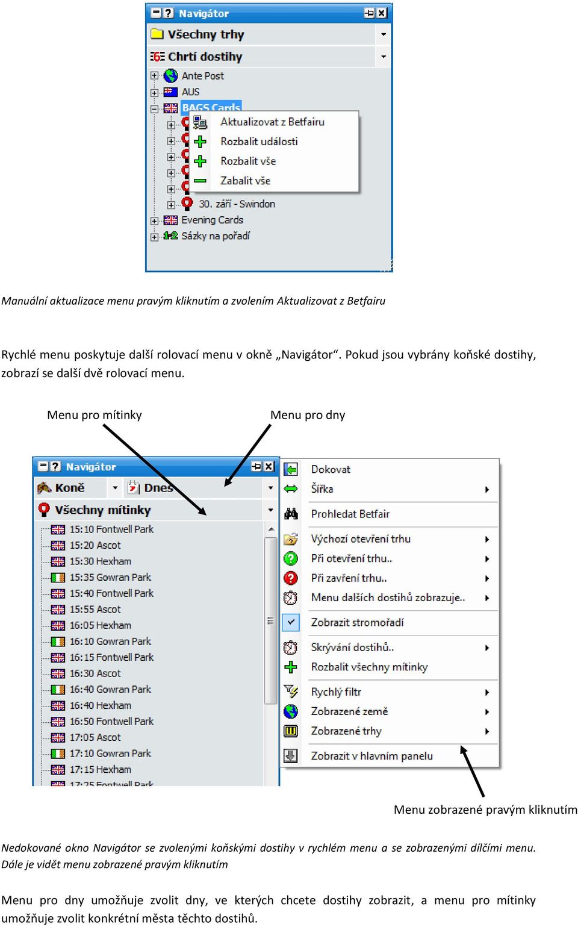Screen dimensions: 578x927
Task: Click the green minus icon beside Zabalit vše
Action: pyautogui.click(x=200, y=180)
